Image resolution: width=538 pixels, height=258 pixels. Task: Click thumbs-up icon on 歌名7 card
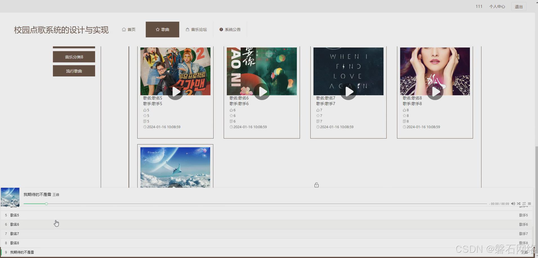(318, 110)
